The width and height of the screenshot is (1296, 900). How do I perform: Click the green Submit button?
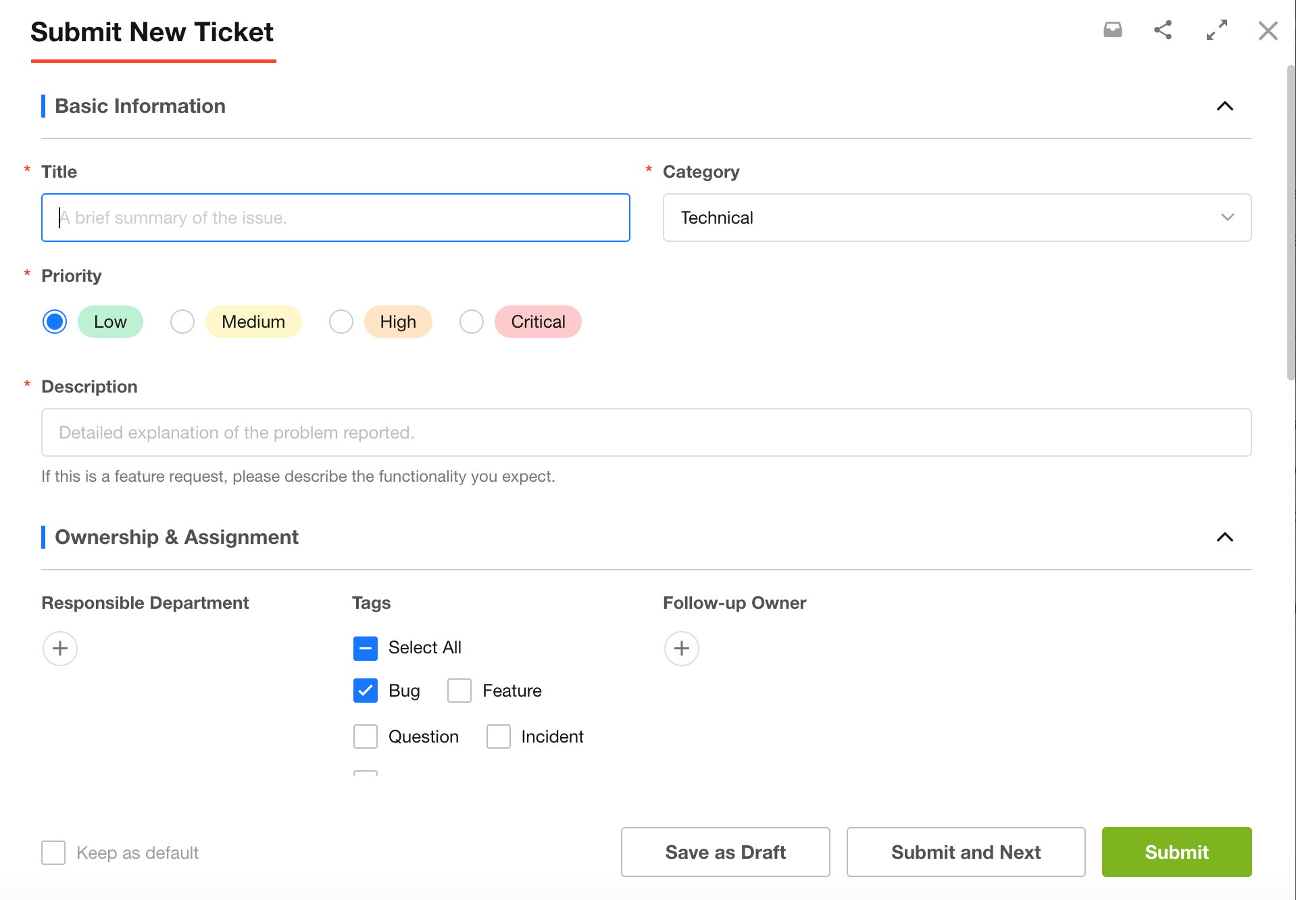point(1176,852)
